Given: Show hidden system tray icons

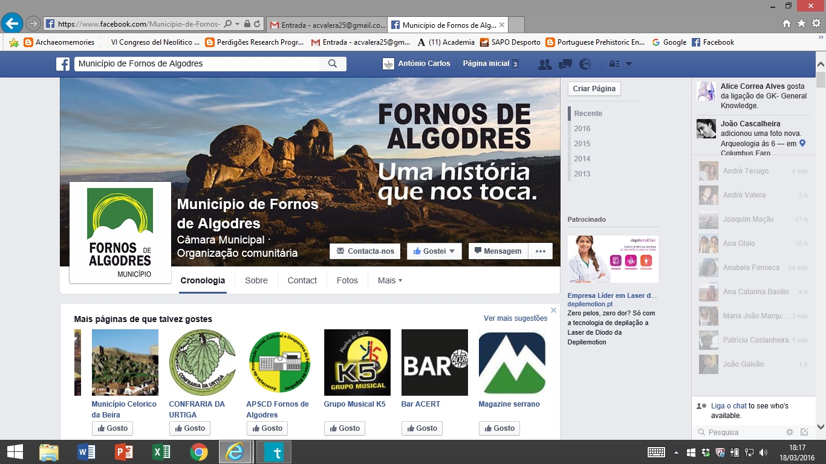Looking at the screenshot, I should [676, 452].
